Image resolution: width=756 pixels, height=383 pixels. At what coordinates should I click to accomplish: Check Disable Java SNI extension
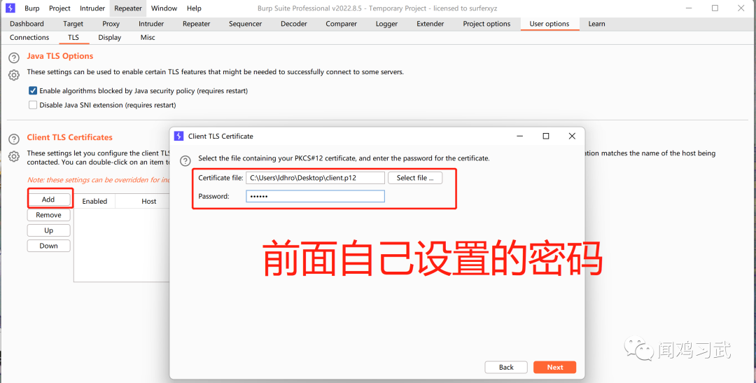click(x=33, y=104)
